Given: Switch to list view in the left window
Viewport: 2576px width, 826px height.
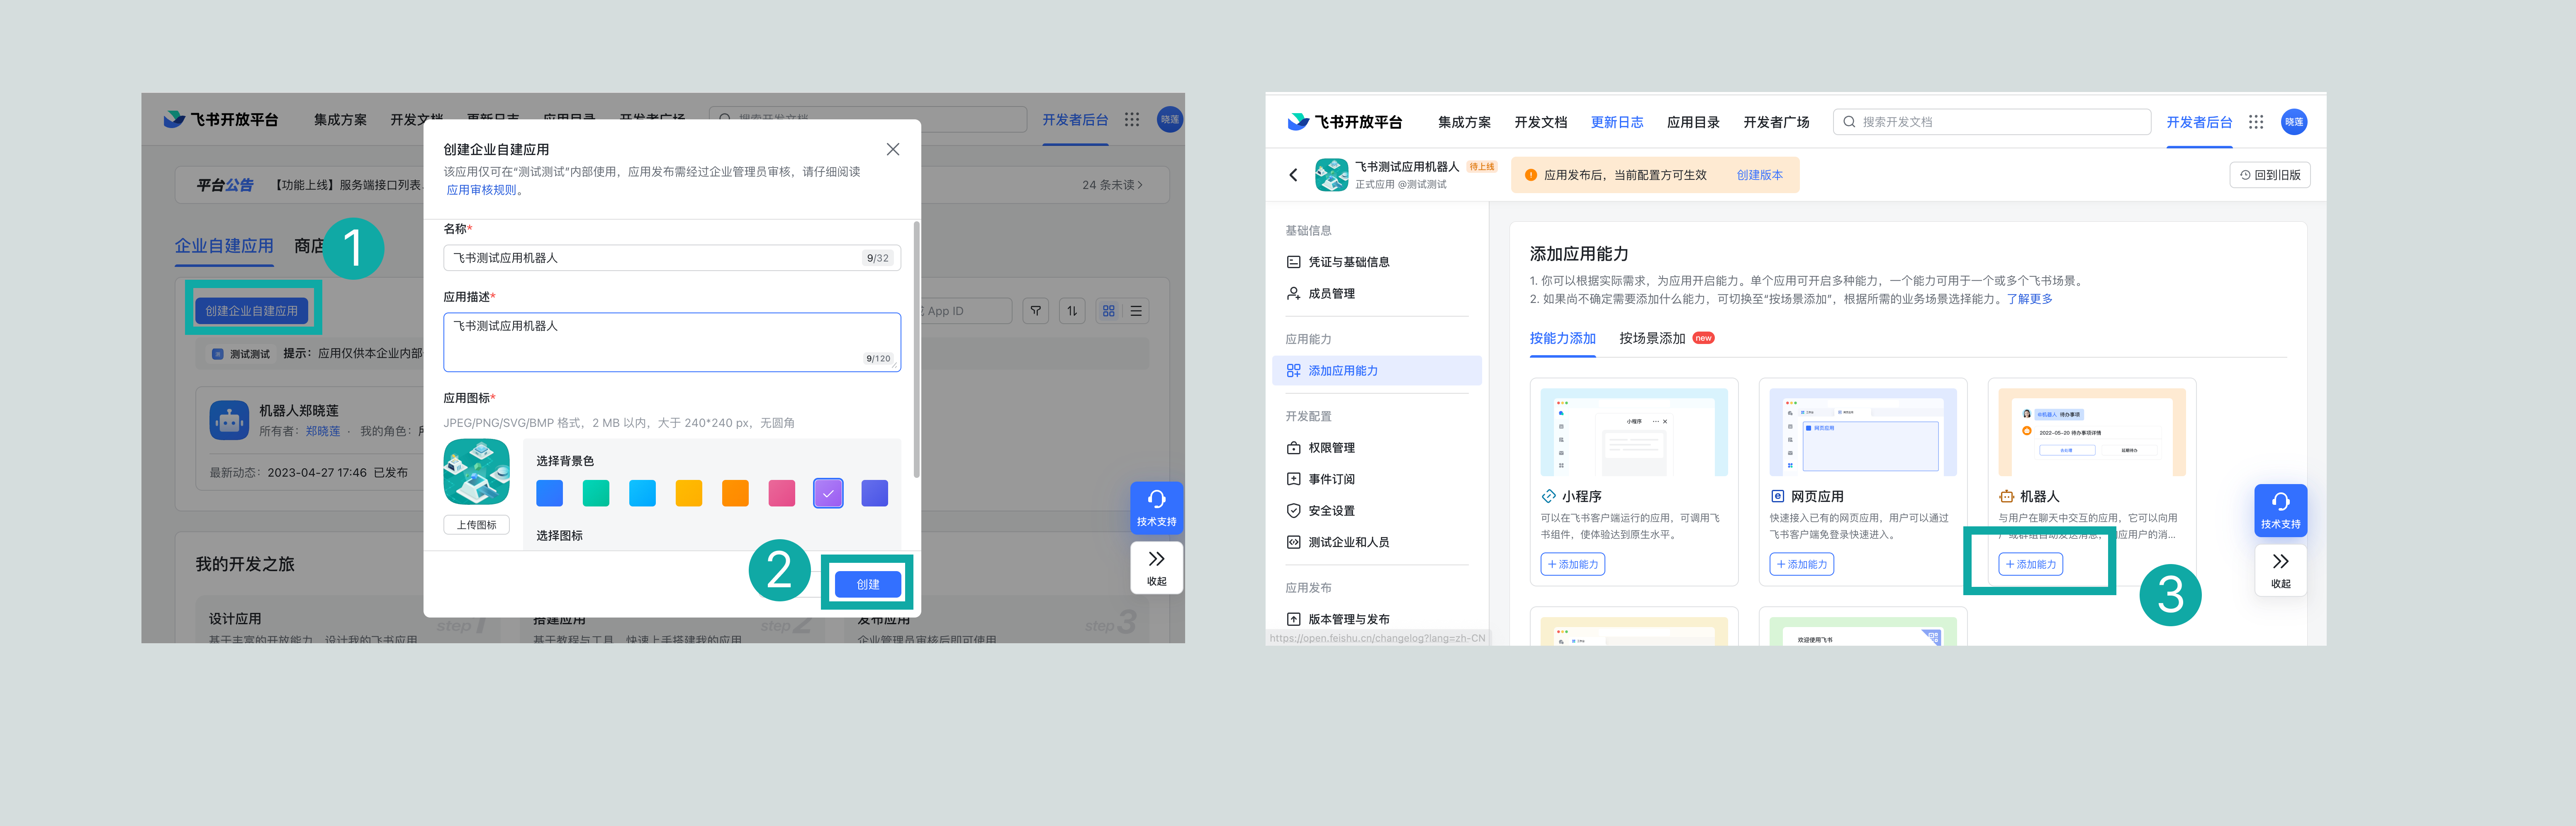Looking at the screenshot, I should click(1136, 310).
